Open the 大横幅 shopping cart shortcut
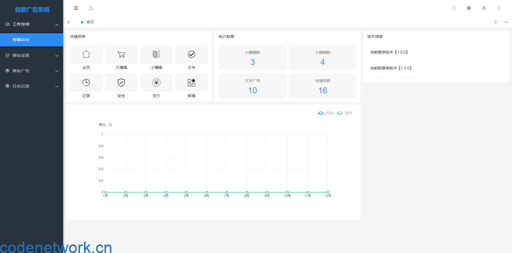This screenshot has height=253, width=512. click(121, 54)
